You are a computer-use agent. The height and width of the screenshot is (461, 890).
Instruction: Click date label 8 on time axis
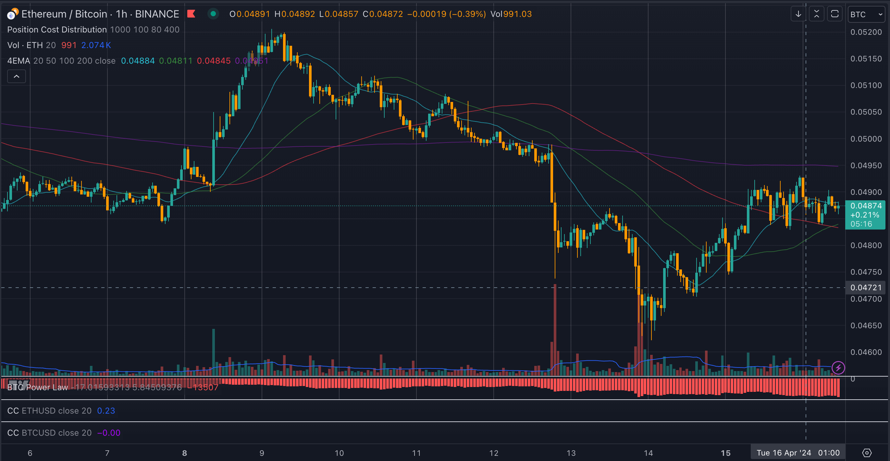pyautogui.click(x=184, y=453)
